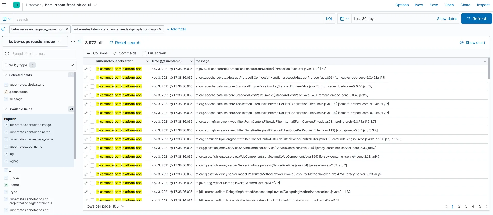Expand row with ServerRuntime.process message
The image size is (493, 215).
click(86, 165)
